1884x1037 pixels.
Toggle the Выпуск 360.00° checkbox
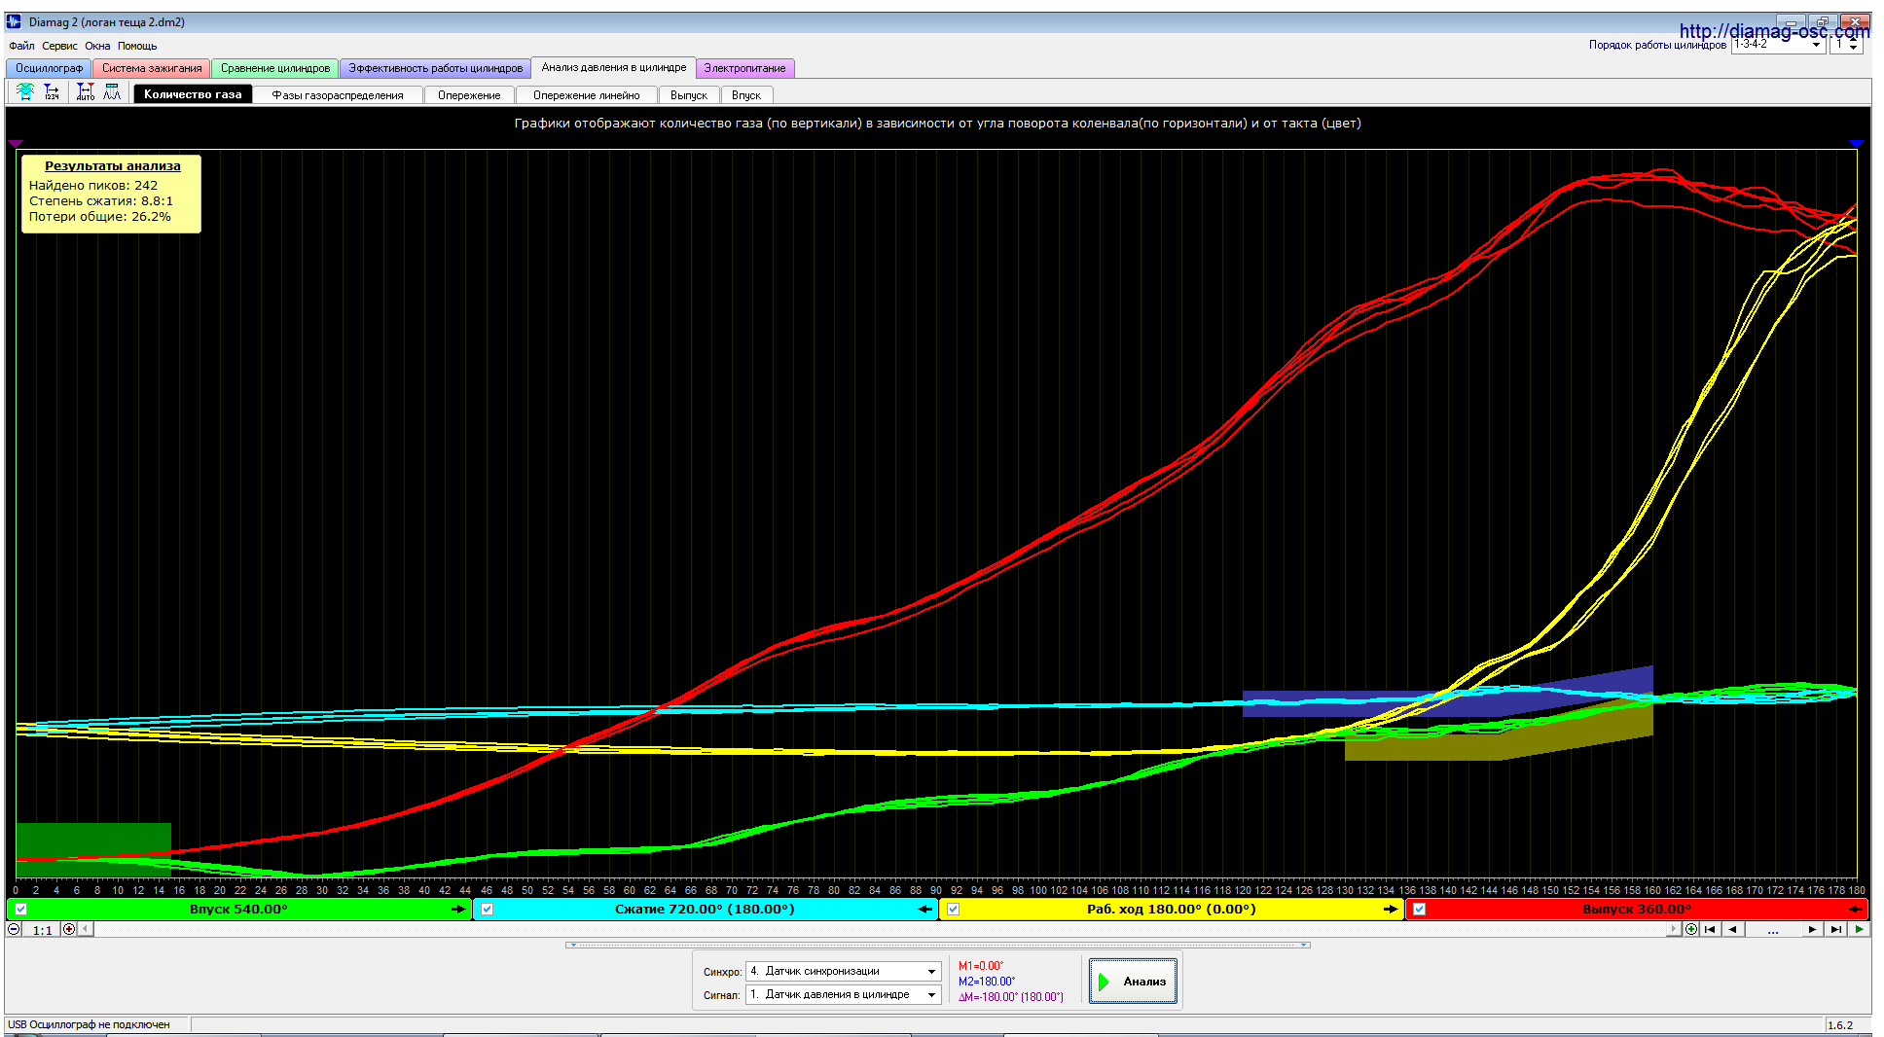(x=1420, y=910)
